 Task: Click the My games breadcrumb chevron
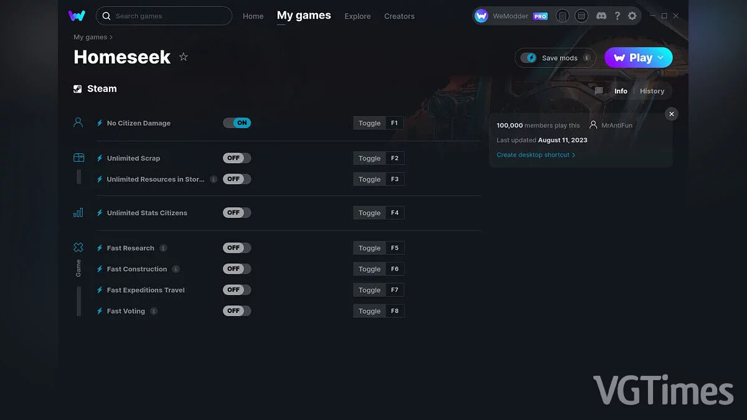click(x=111, y=37)
